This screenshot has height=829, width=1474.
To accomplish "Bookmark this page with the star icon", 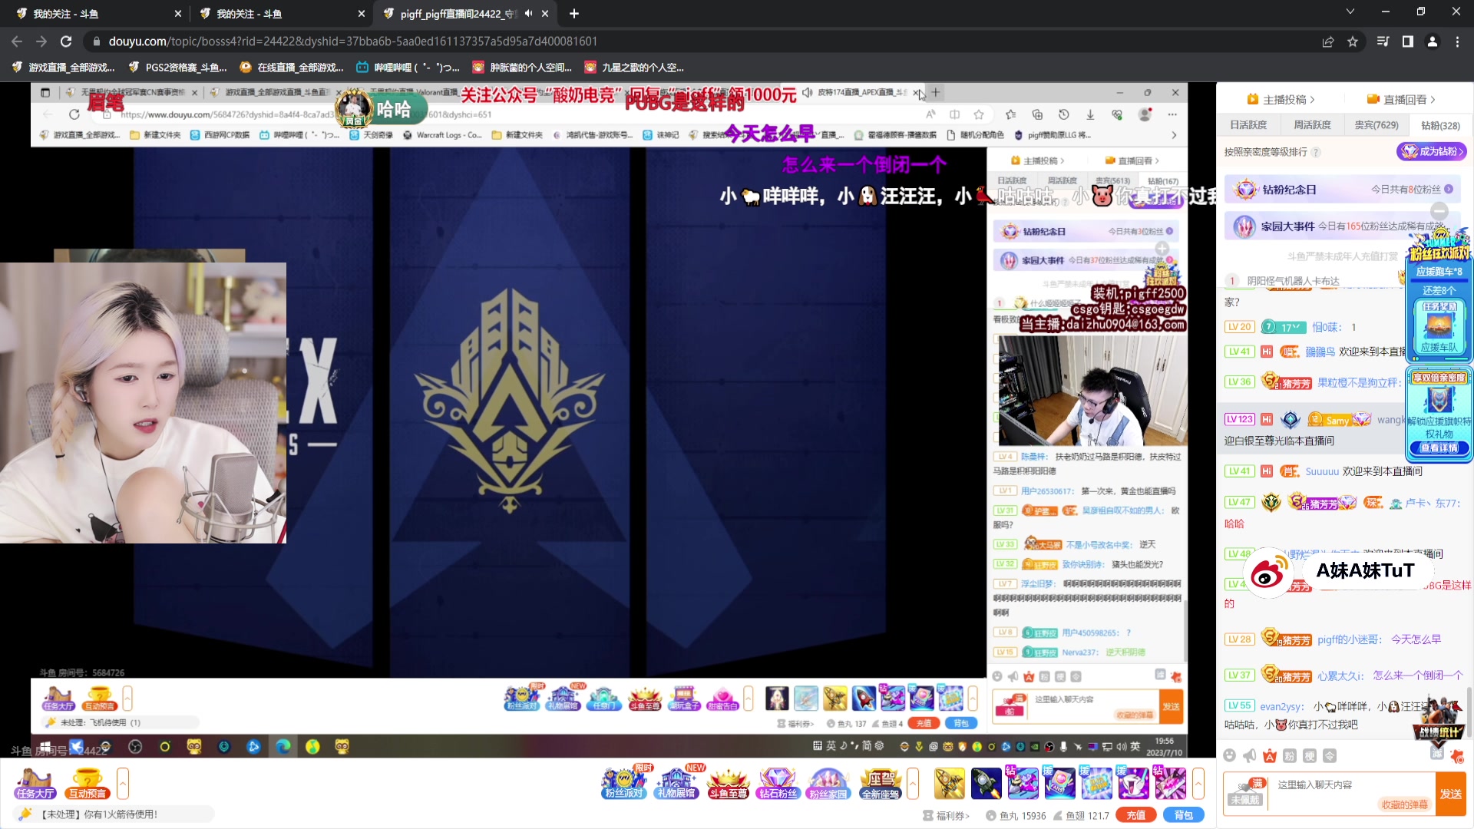I will 1353,41.
